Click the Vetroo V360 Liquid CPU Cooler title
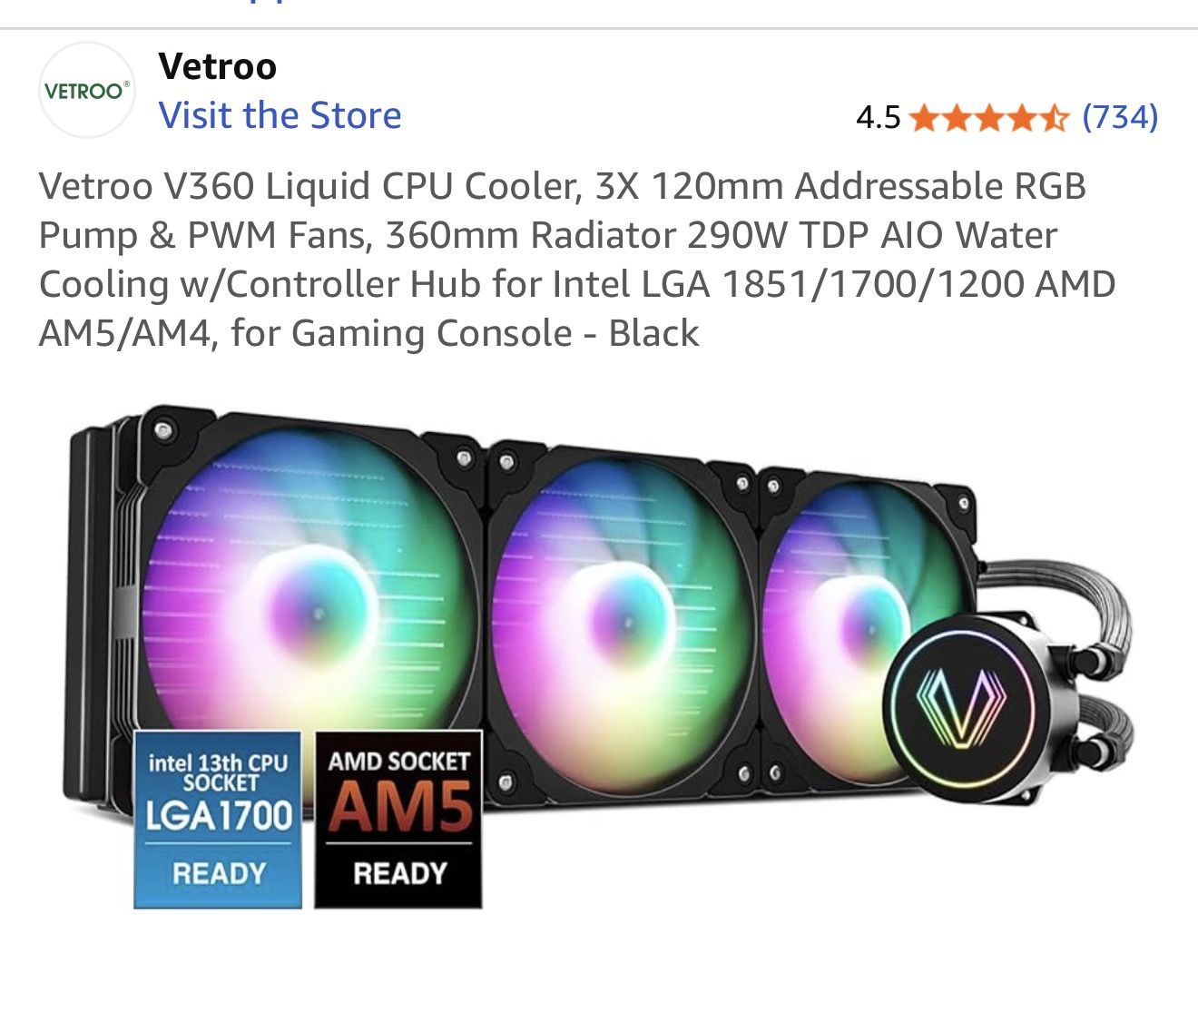 tap(577, 260)
